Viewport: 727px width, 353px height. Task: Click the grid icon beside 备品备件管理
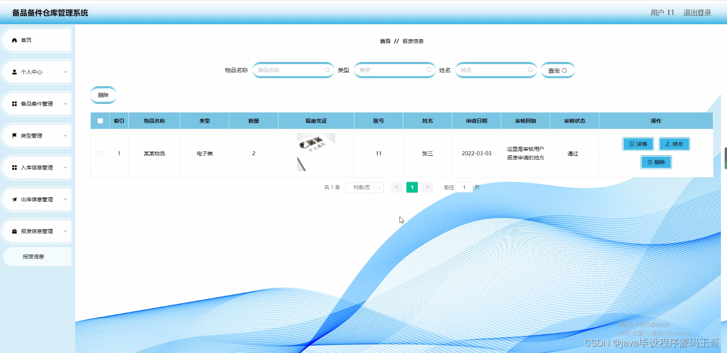[14, 103]
